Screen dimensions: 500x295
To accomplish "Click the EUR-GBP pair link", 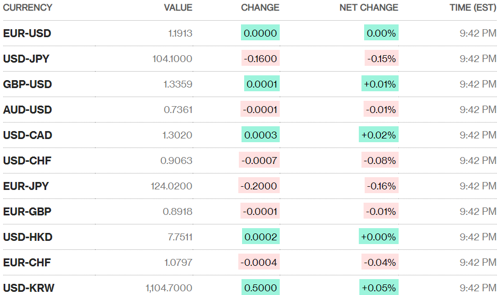I will coord(27,212).
